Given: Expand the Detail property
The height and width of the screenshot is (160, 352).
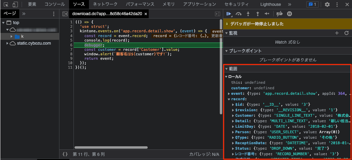Looking at the screenshot, I should 233,121.
